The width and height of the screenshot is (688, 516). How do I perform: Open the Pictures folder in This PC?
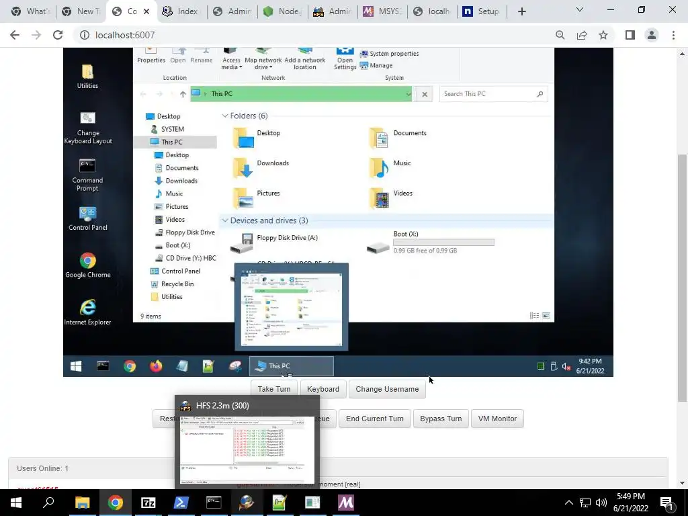(256, 197)
